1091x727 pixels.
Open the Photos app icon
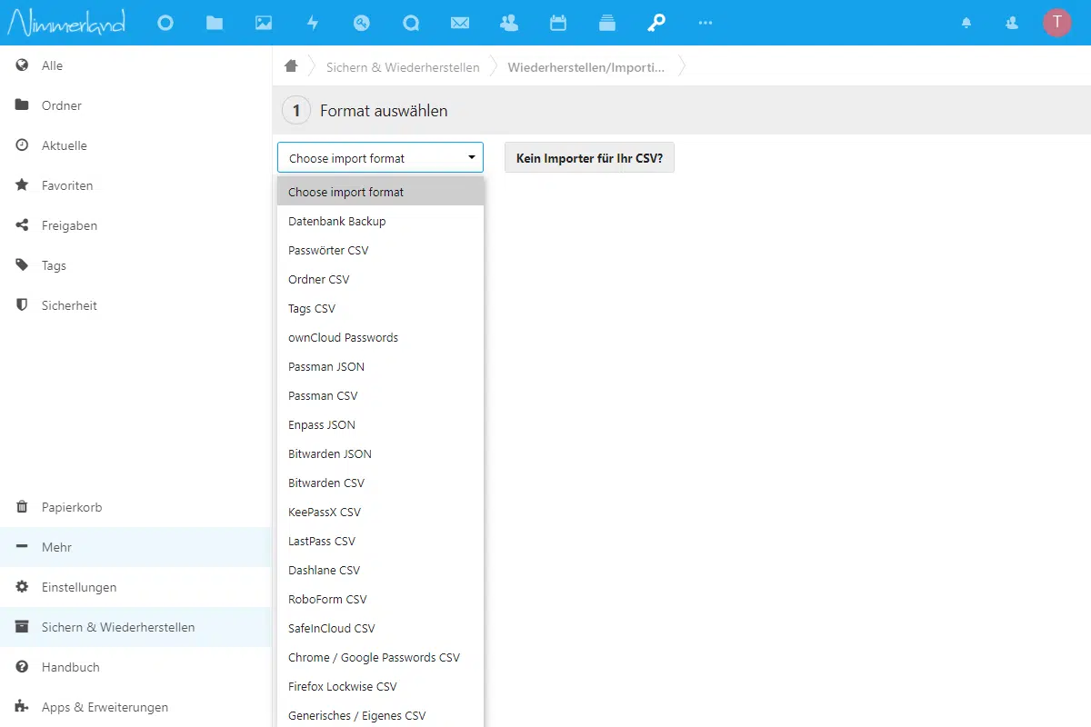pyautogui.click(x=264, y=24)
